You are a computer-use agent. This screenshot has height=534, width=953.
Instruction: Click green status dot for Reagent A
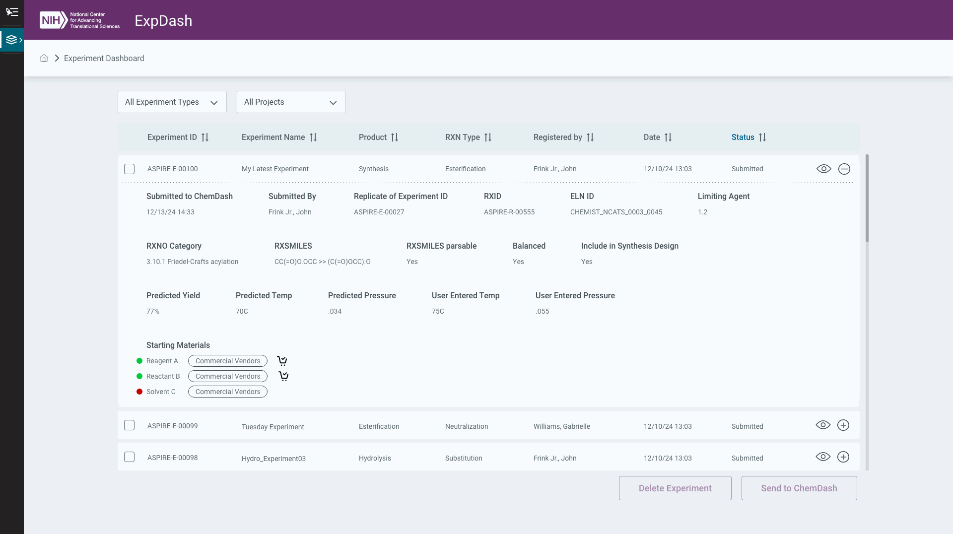(x=139, y=361)
